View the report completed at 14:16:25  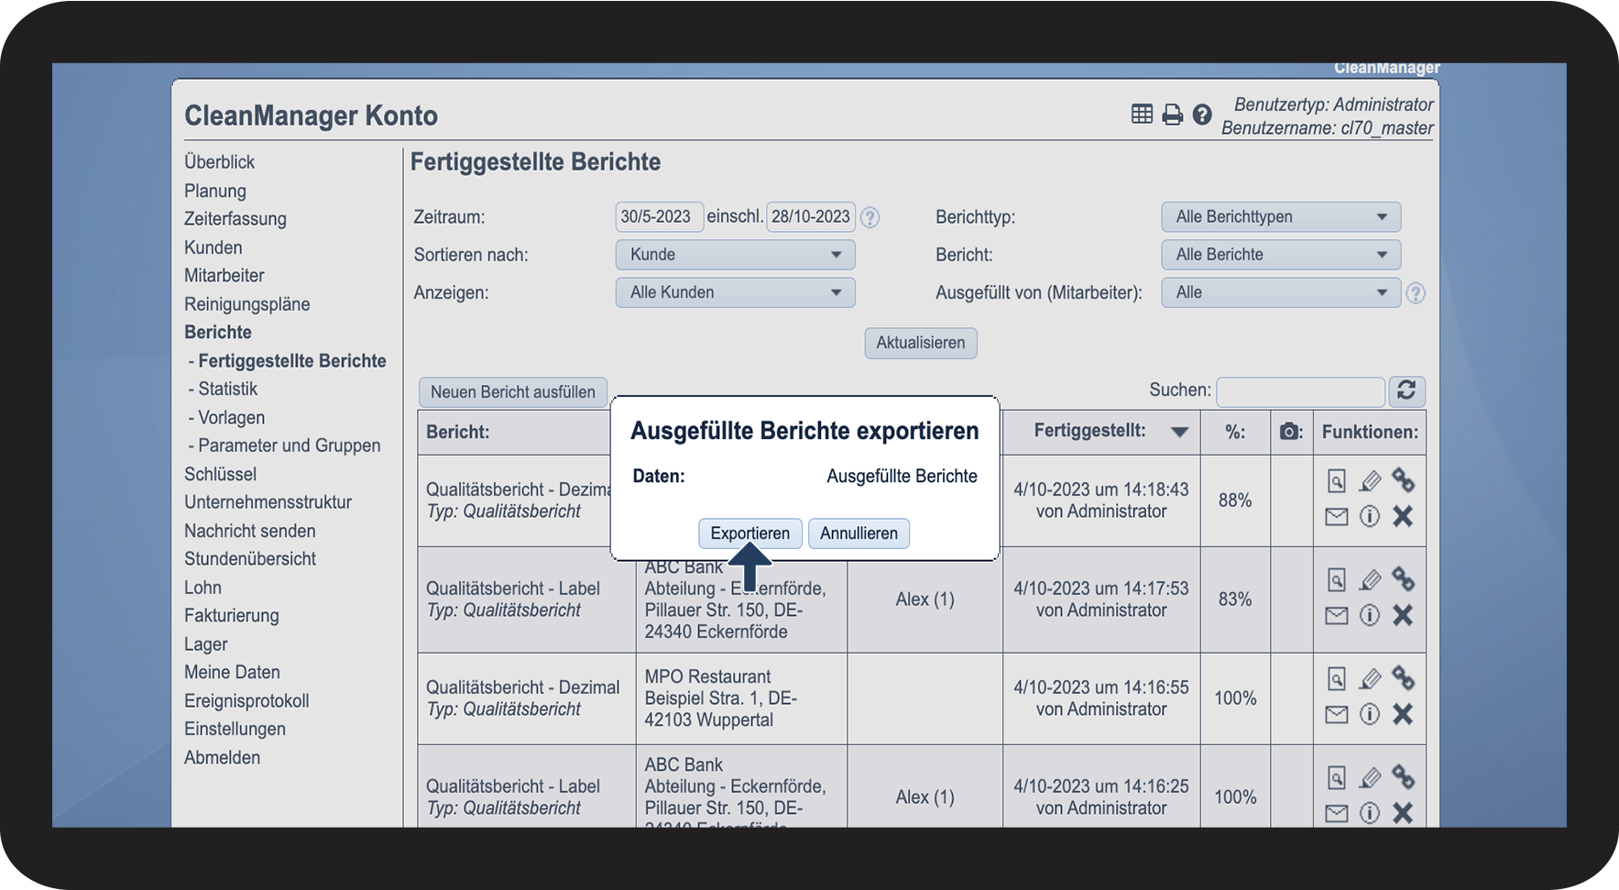coord(1337,777)
